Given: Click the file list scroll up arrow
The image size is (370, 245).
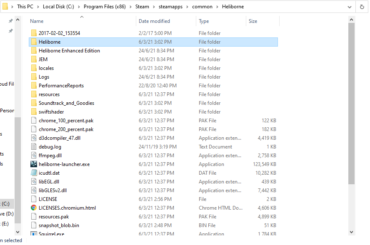Looking at the screenshot, I should click(x=351, y=20).
